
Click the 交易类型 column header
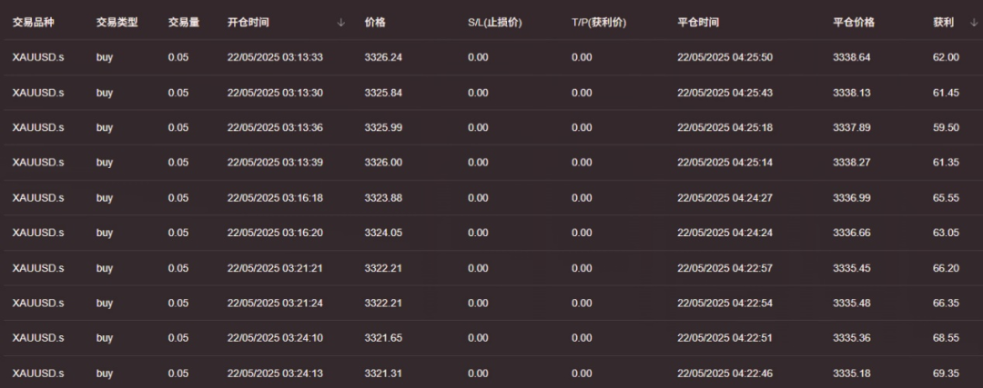[x=117, y=23]
